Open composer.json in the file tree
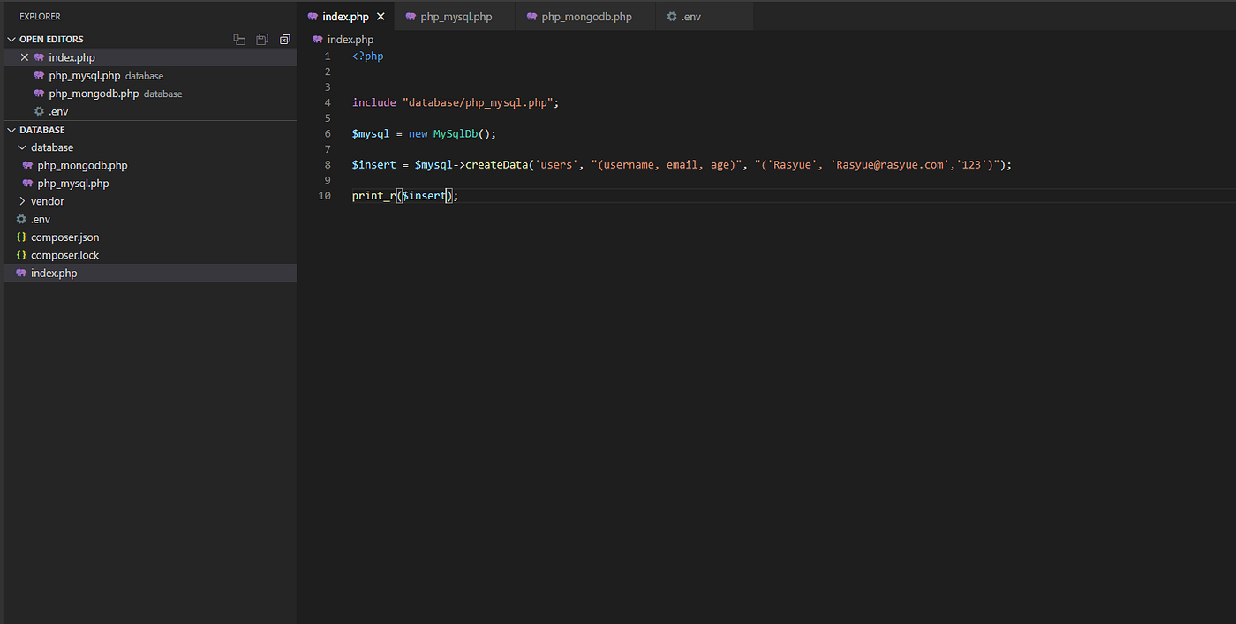Screen dimensions: 1236x624 tap(150, 237)
